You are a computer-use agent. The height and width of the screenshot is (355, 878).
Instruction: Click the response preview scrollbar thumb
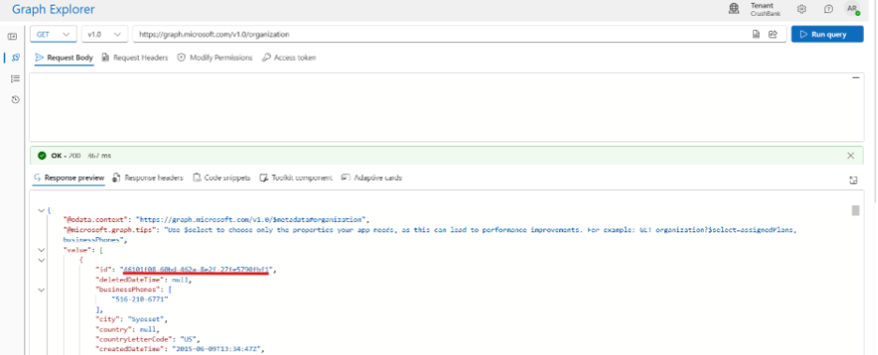[855, 210]
